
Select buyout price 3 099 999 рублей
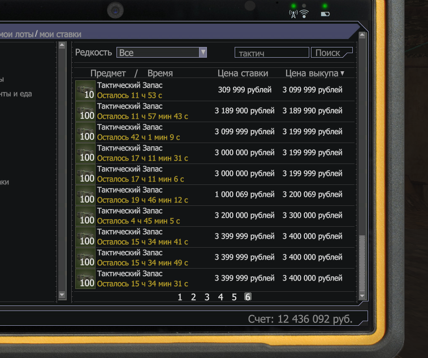coord(312,90)
